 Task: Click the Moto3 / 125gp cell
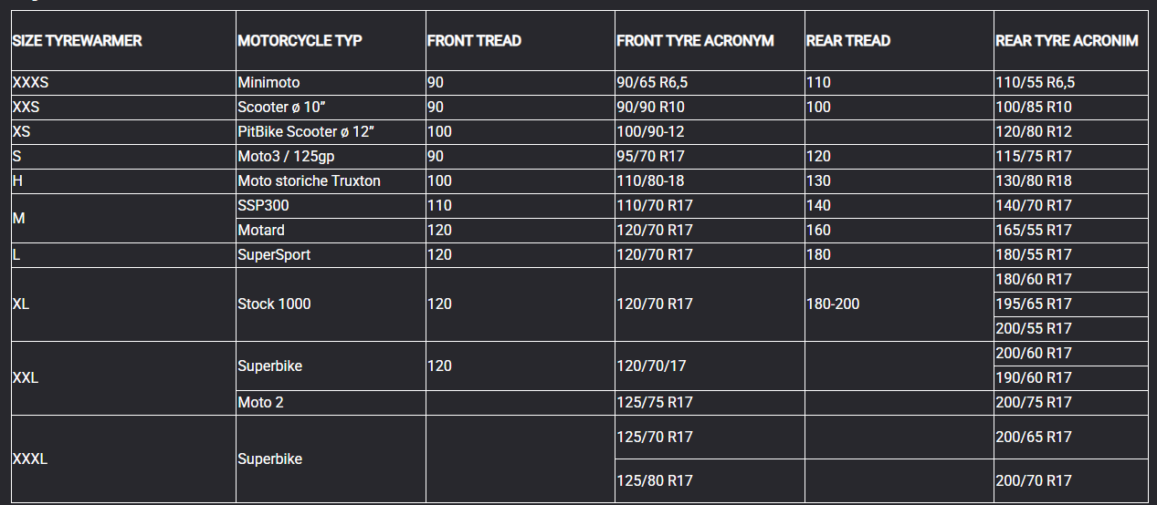pyautogui.click(x=286, y=157)
